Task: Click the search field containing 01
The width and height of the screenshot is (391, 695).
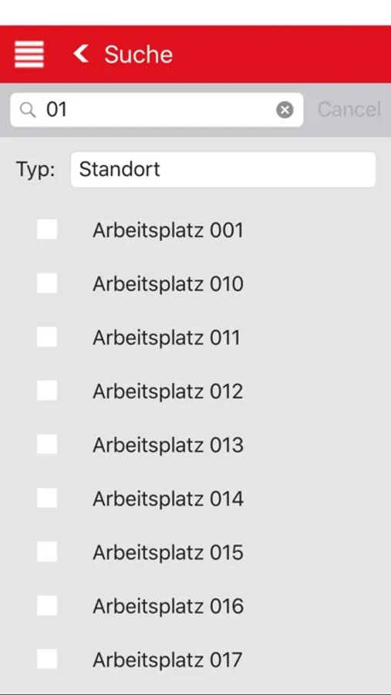Action: 157,110
